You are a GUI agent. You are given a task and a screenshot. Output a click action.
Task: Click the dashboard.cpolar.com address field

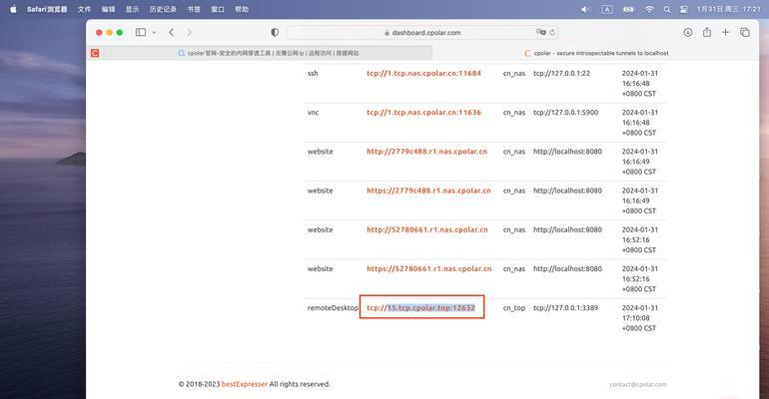pyautogui.click(x=419, y=32)
